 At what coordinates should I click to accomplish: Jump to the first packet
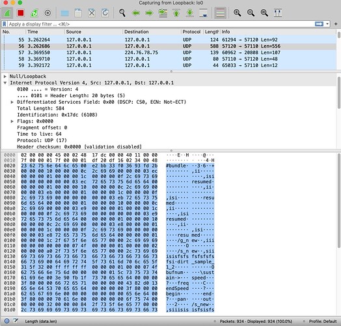176,13
